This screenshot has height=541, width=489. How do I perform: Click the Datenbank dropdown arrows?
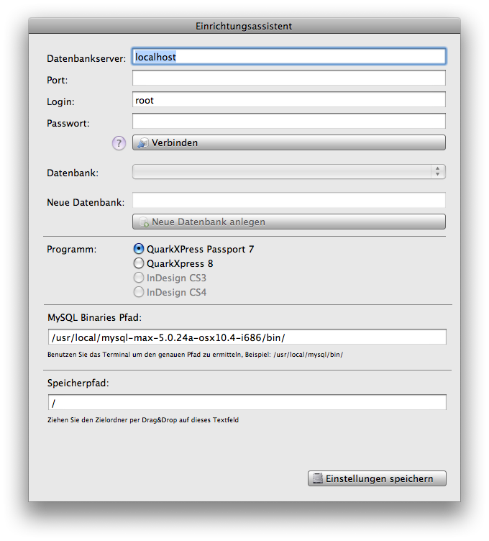437,172
